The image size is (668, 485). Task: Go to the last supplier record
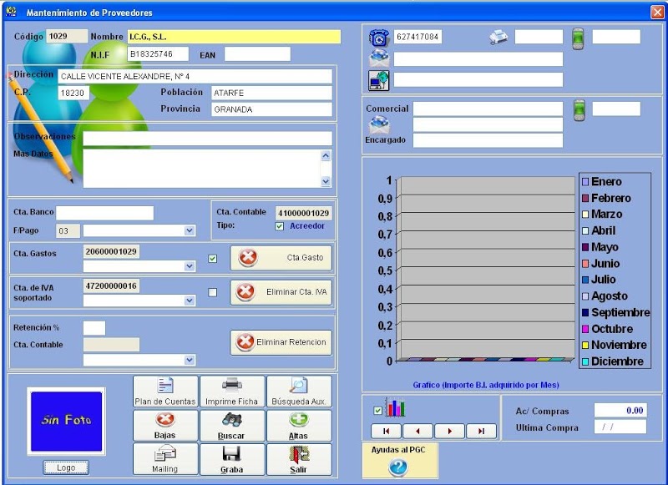point(482,431)
